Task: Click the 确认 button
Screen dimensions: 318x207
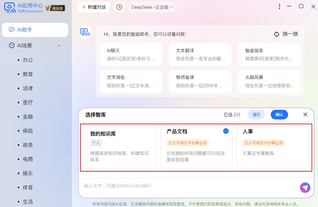Action: (x=279, y=115)
